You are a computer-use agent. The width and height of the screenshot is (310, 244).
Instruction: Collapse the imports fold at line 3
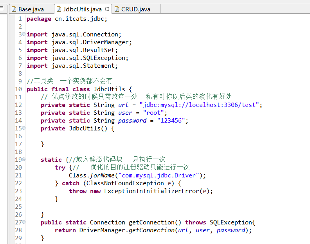24,34
